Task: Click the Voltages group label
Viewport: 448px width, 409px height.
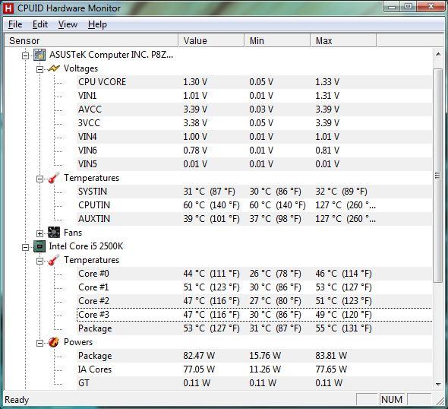Action: point(80,68)
